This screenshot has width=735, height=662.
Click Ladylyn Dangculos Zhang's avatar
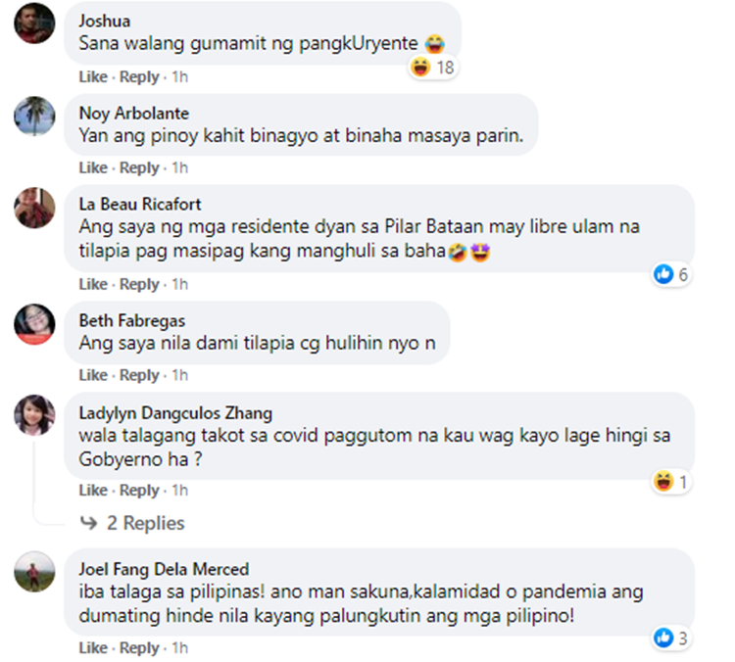point(34,415)
